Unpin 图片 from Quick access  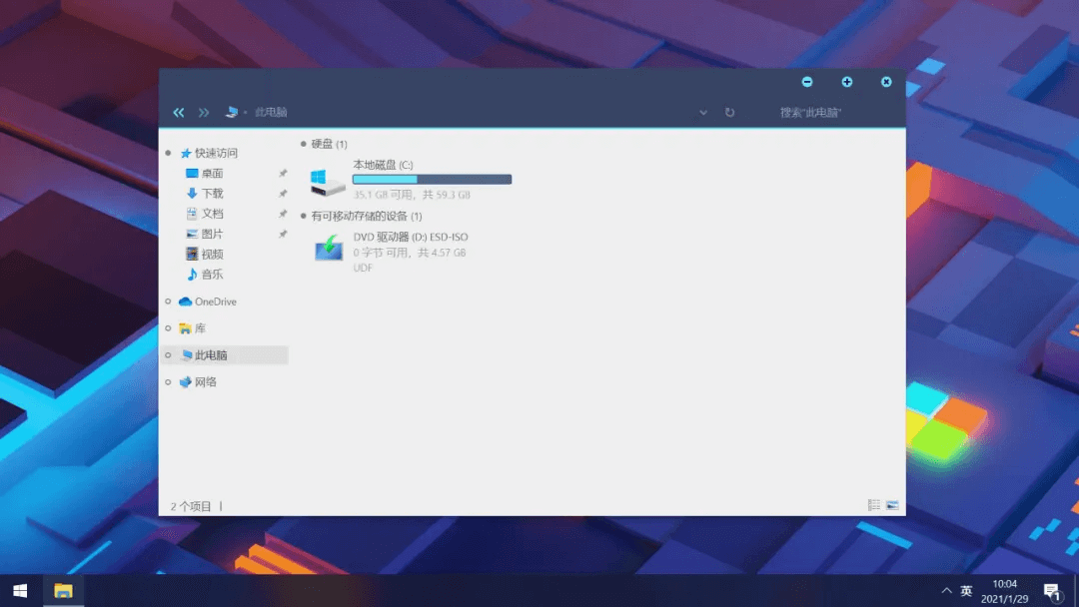click(x=283, y=234)
